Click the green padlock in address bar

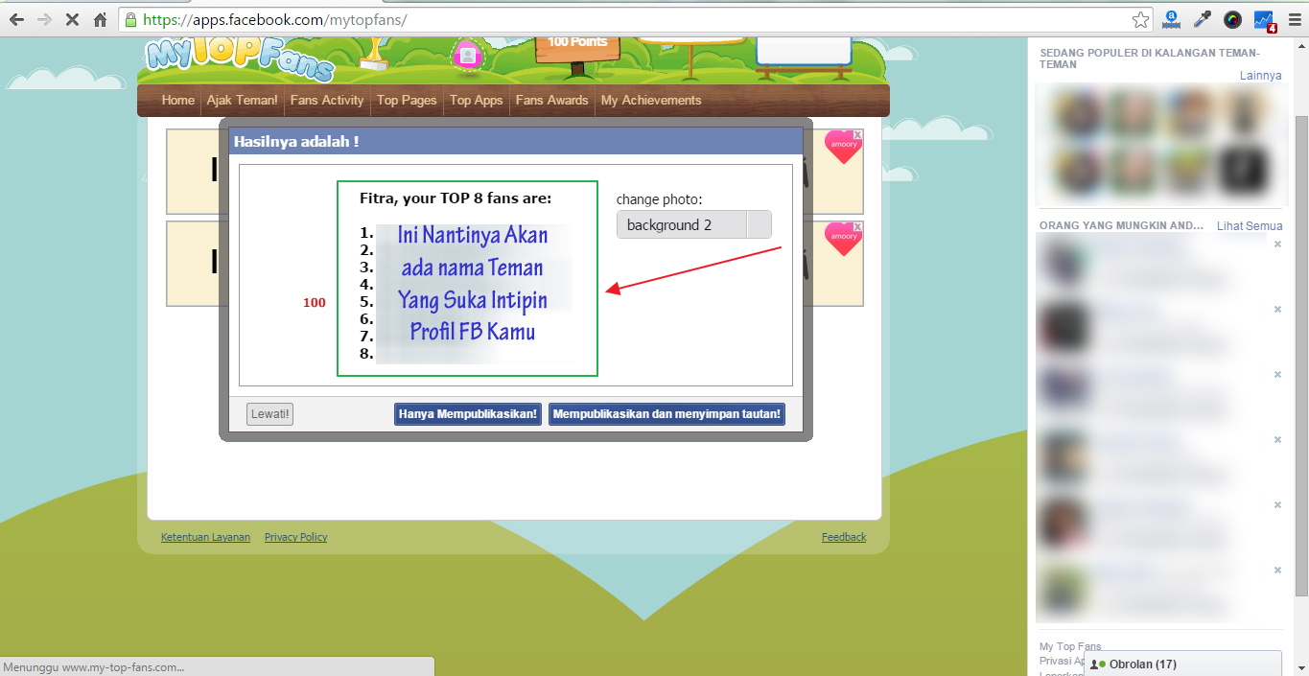[x=131, y=19]
